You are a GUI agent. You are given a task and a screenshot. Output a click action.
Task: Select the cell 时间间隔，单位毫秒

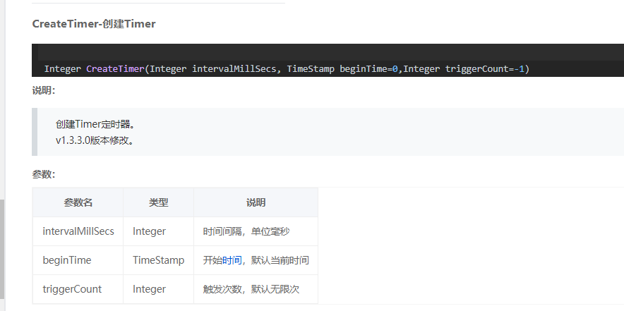point(256,231)
